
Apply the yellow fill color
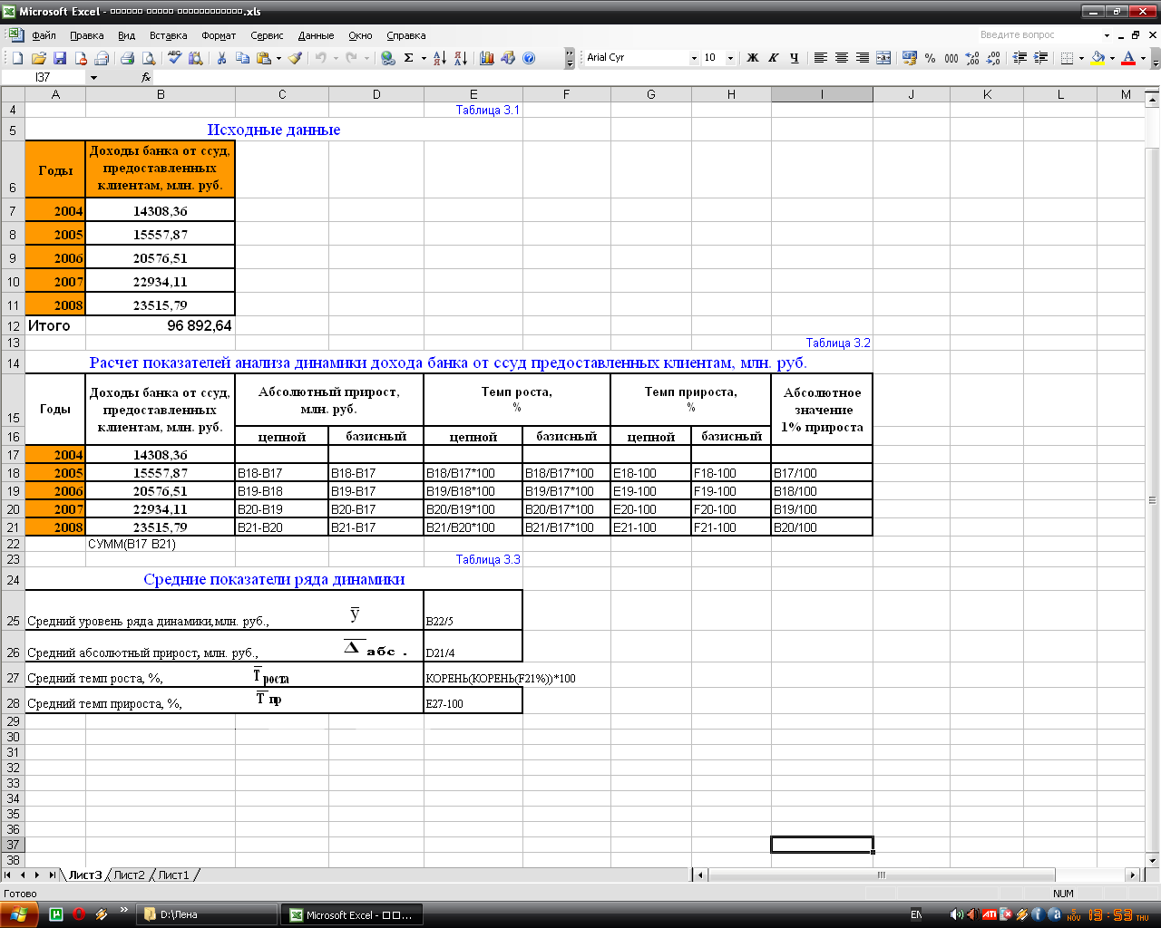click(x=1098, y=58)
